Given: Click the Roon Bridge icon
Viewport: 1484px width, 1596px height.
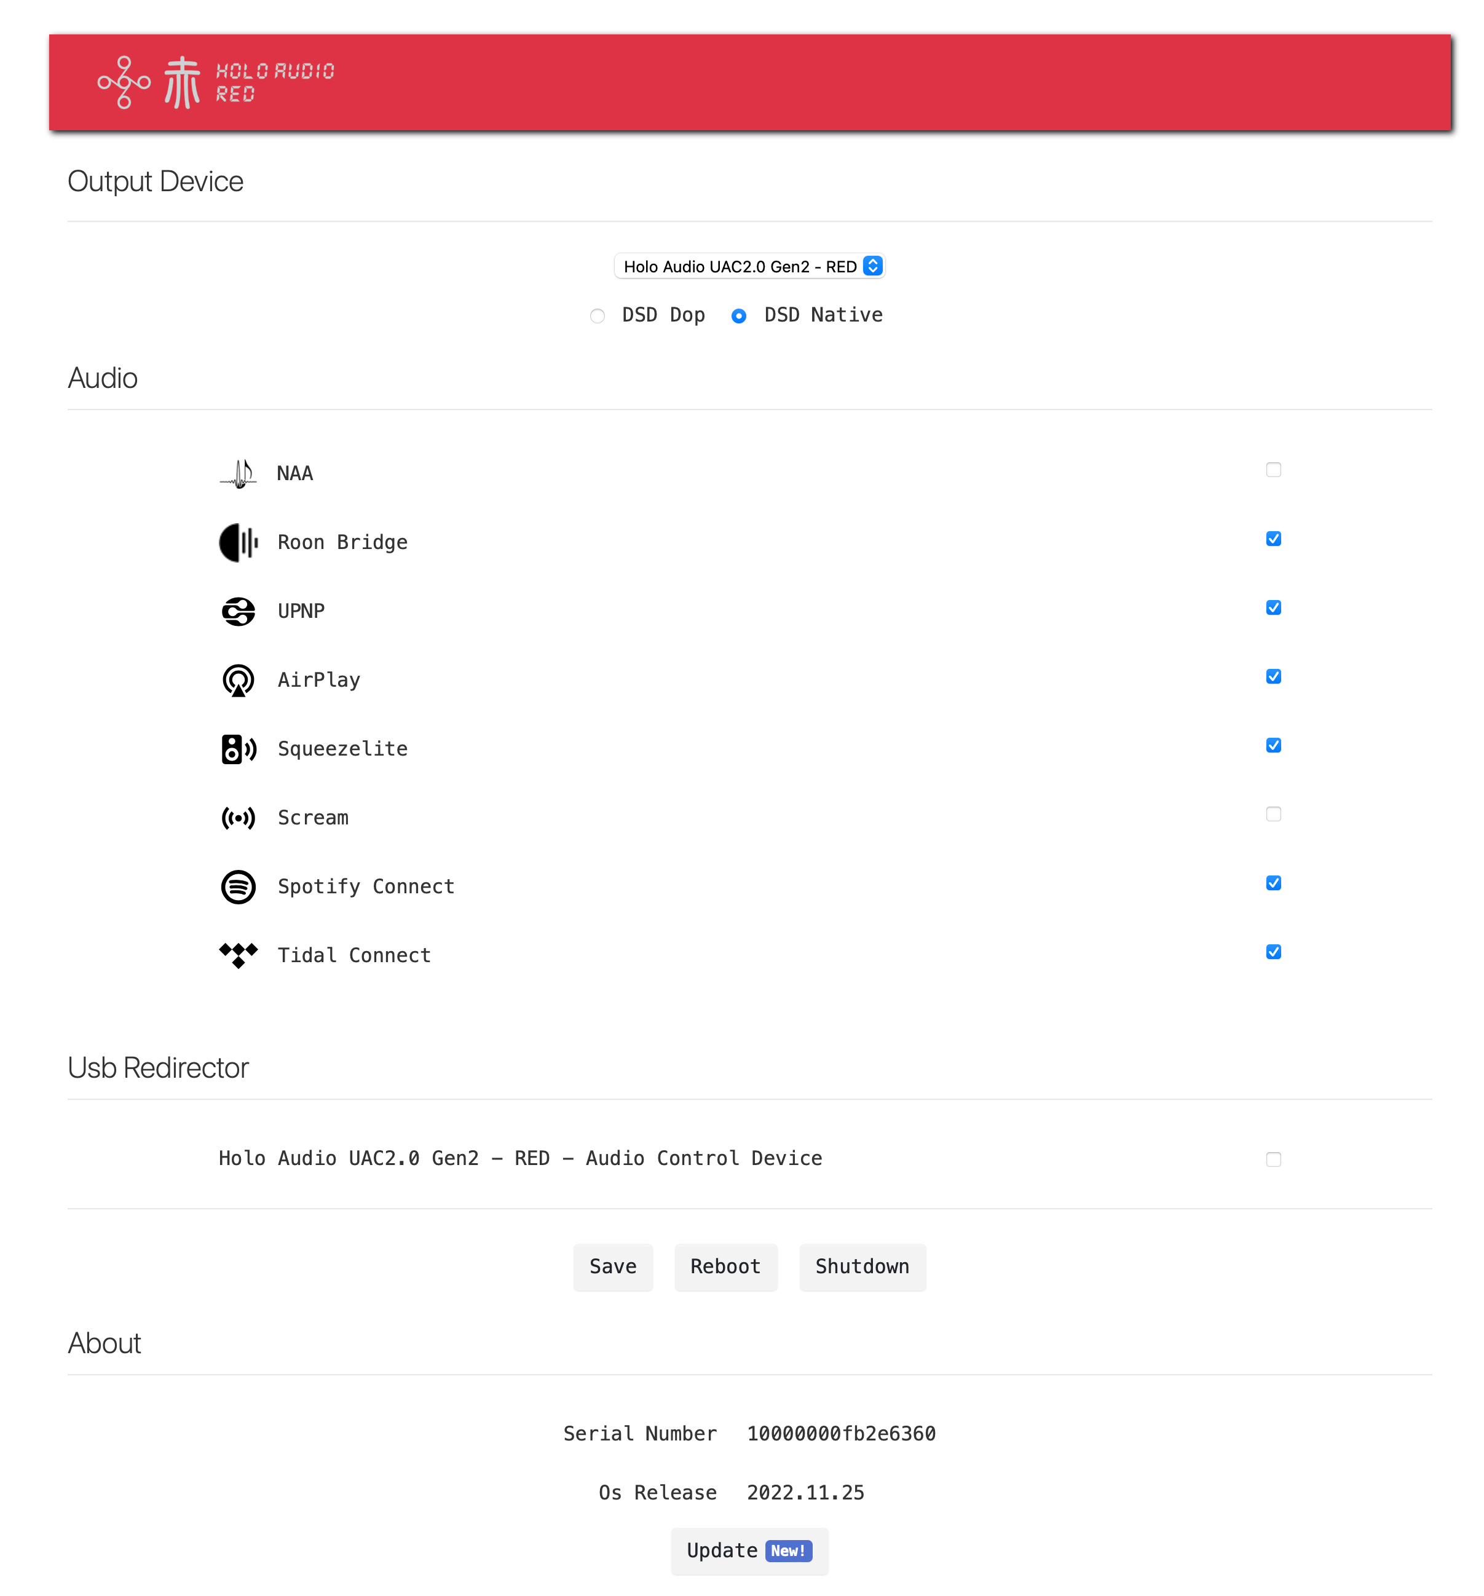Looking at the screenshot, I should pos(237,543).
